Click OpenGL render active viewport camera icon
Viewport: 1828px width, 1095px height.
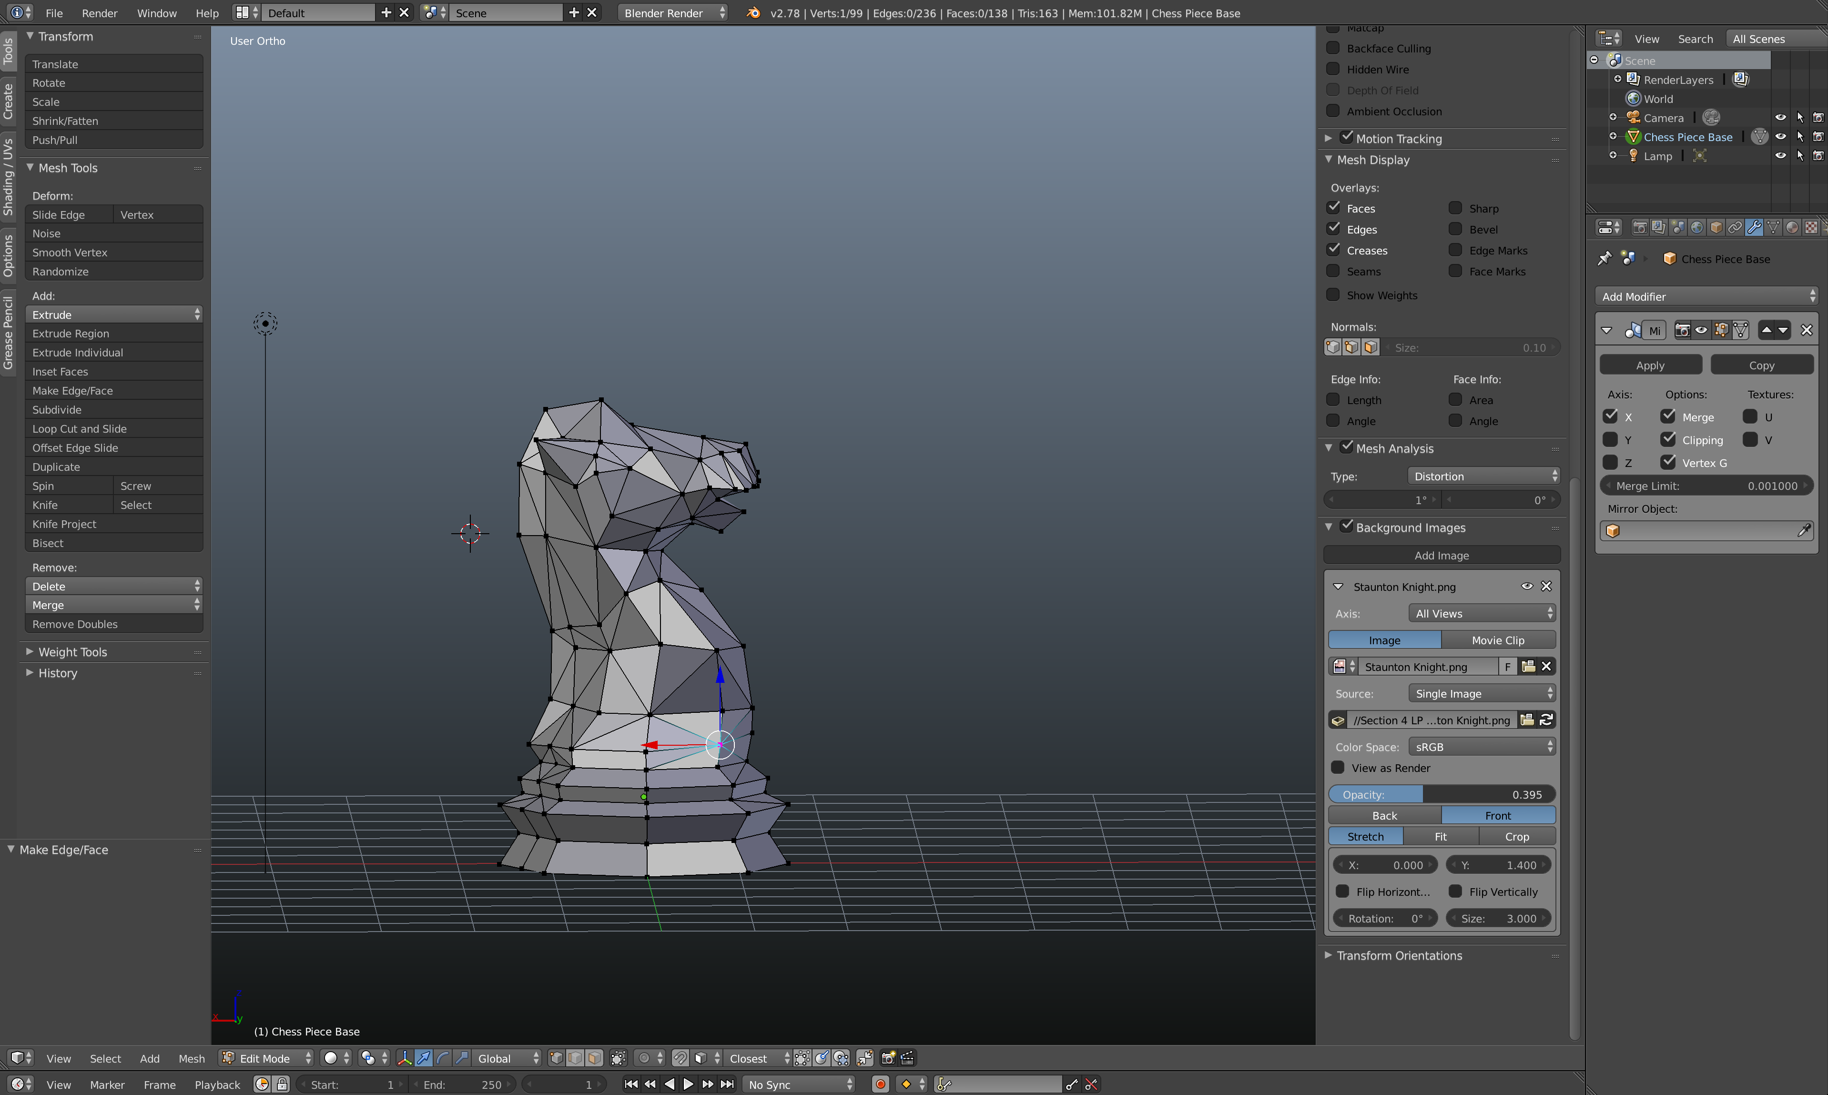888,1058
